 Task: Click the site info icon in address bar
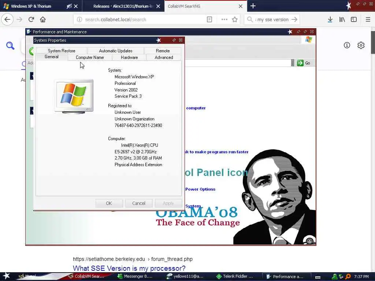coord(79,19)
